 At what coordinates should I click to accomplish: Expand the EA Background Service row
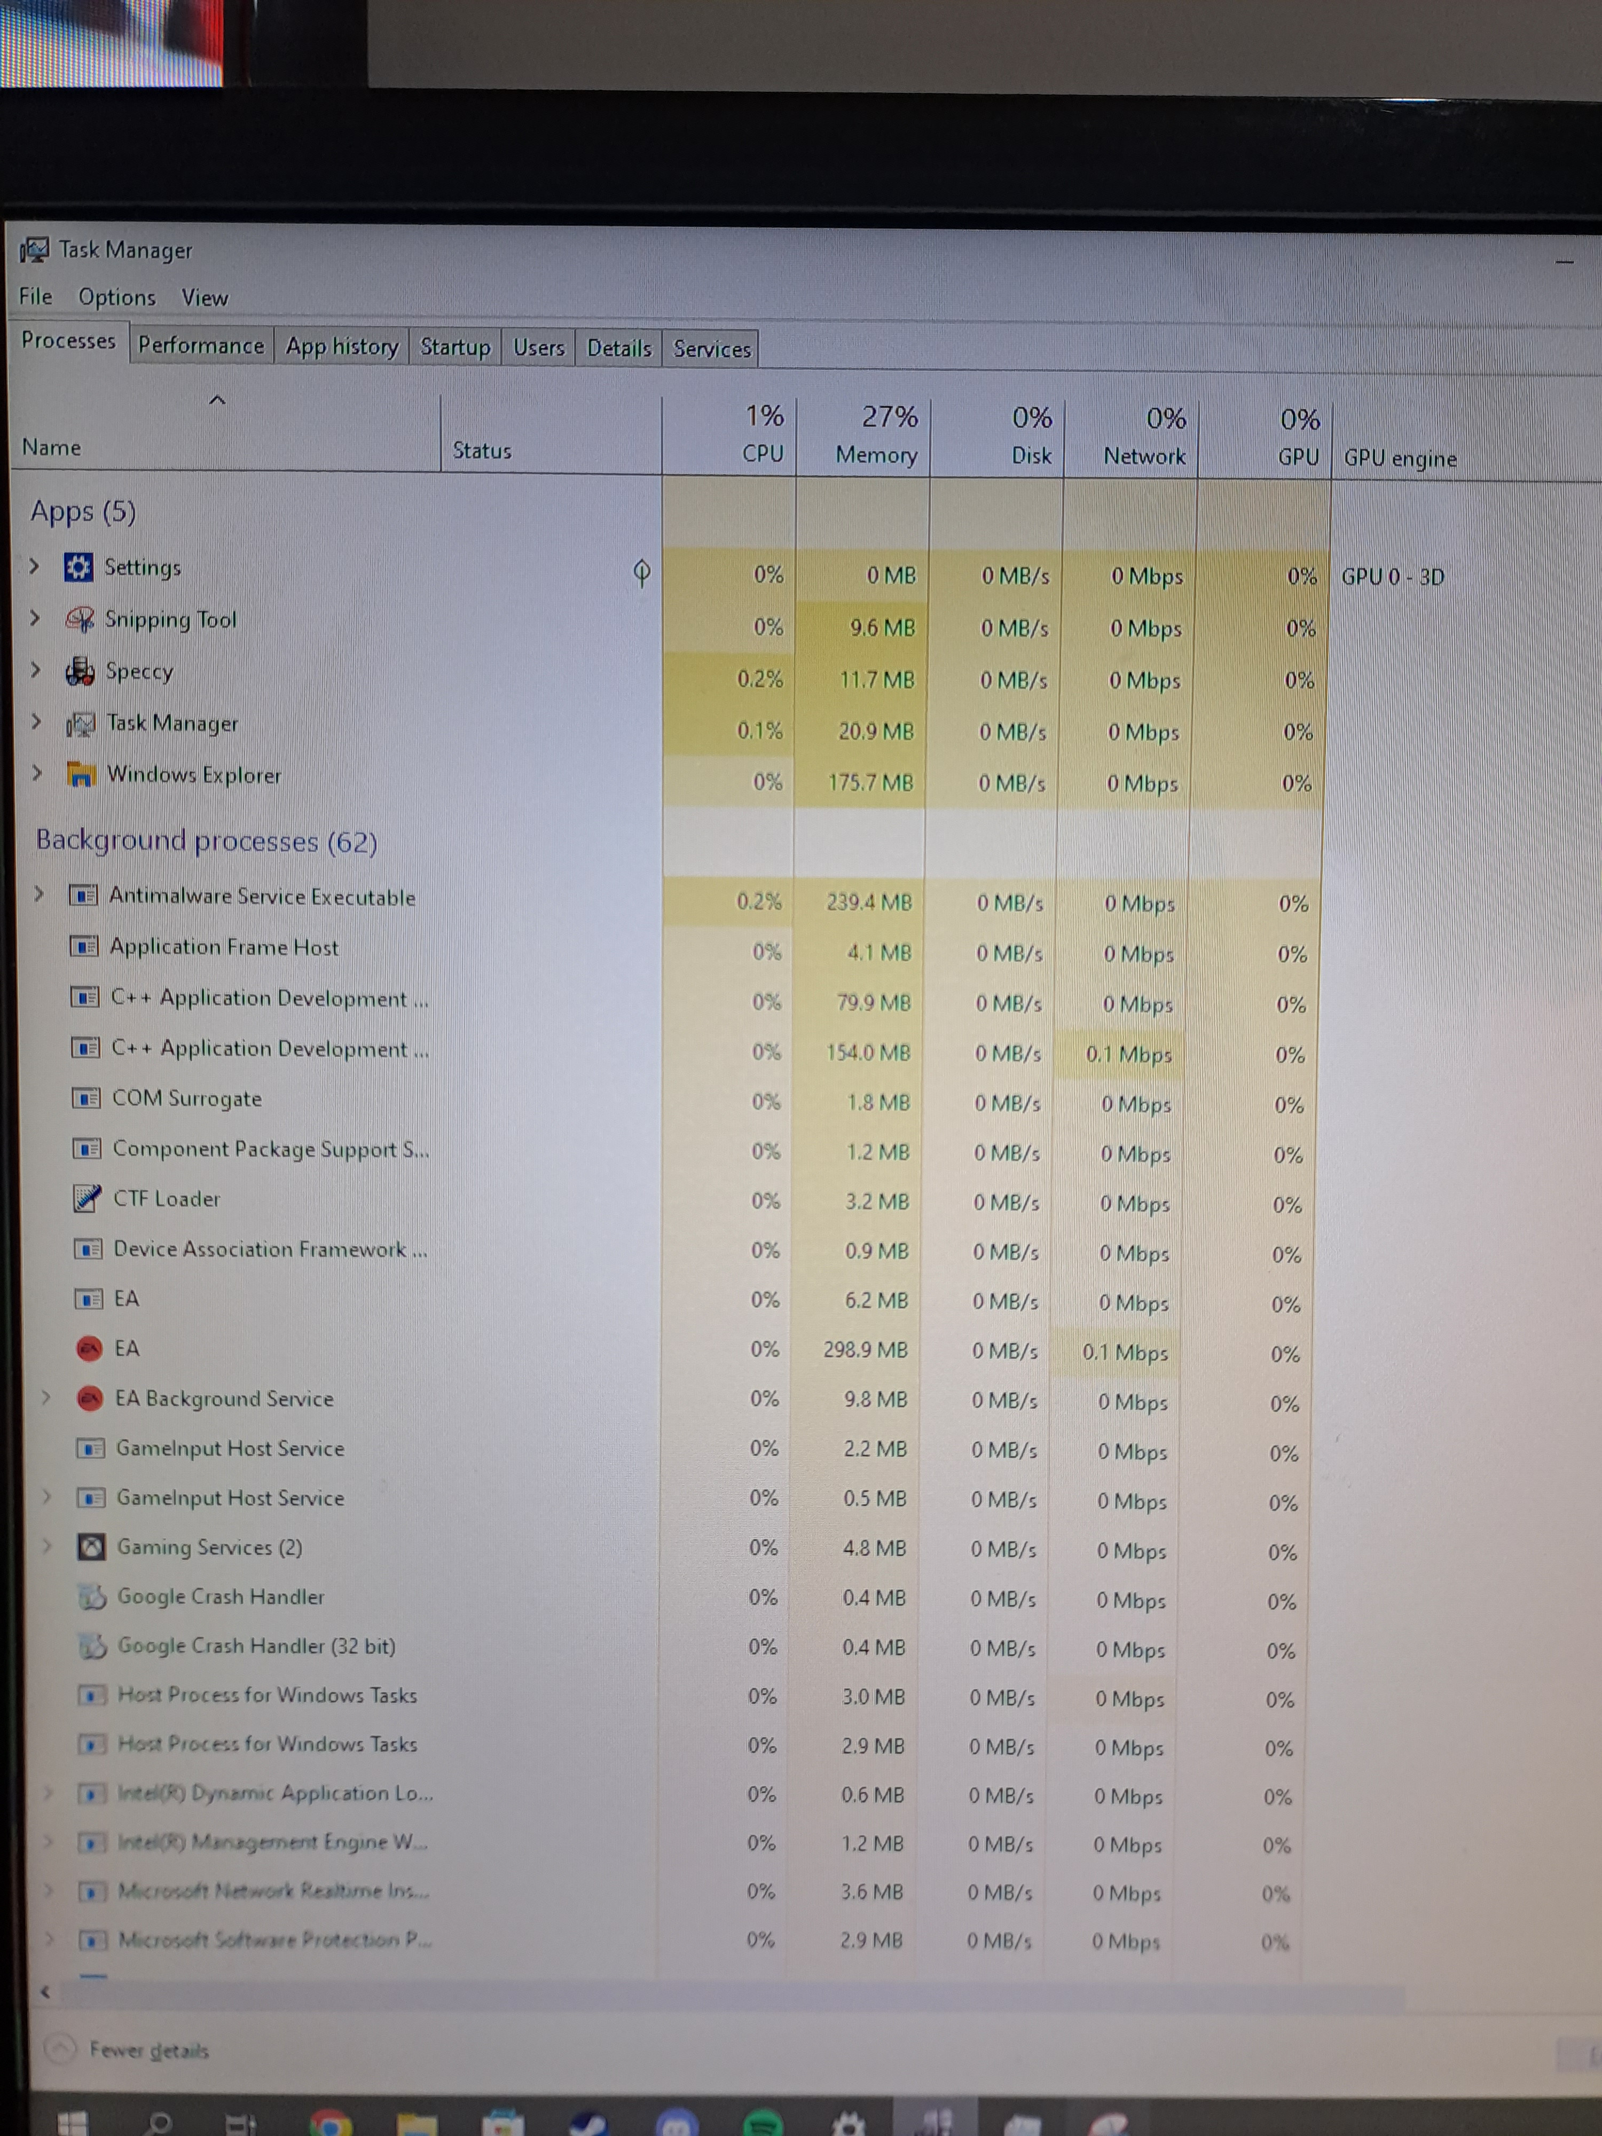pos(45,1397)
